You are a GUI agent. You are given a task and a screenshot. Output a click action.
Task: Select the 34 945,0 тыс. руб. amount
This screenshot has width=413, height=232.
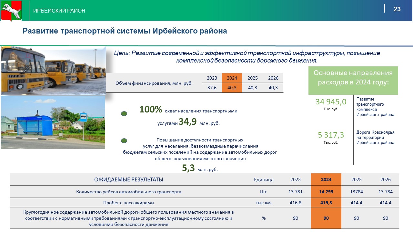(331, 102)
